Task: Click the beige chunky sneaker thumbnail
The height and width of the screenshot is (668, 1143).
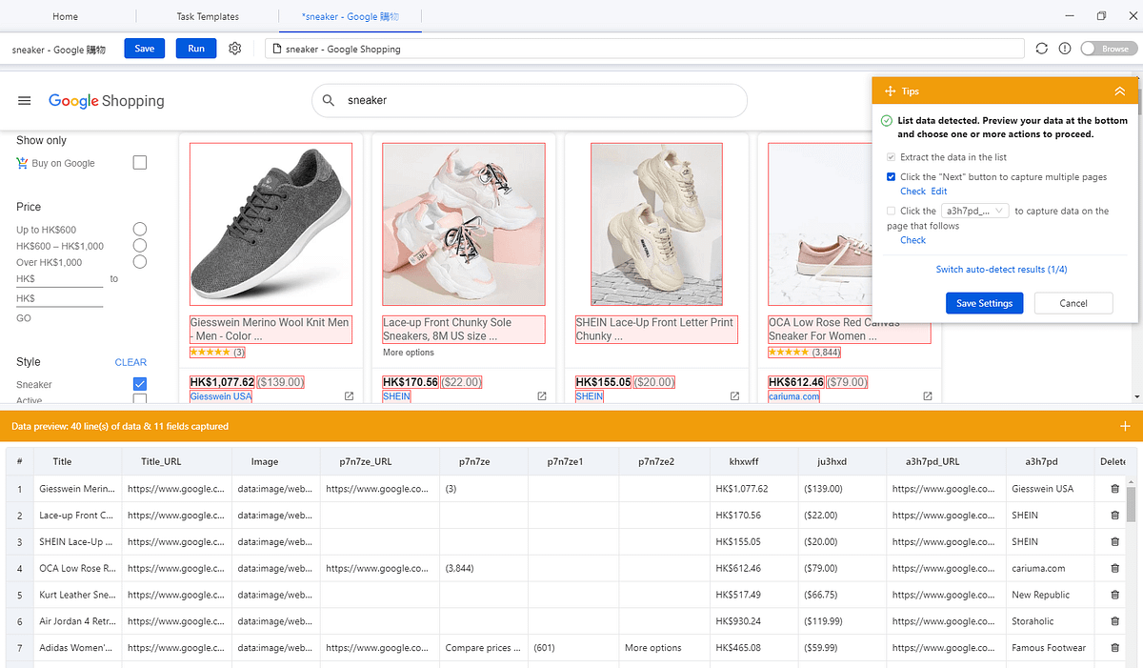Action: coord(656,223)
